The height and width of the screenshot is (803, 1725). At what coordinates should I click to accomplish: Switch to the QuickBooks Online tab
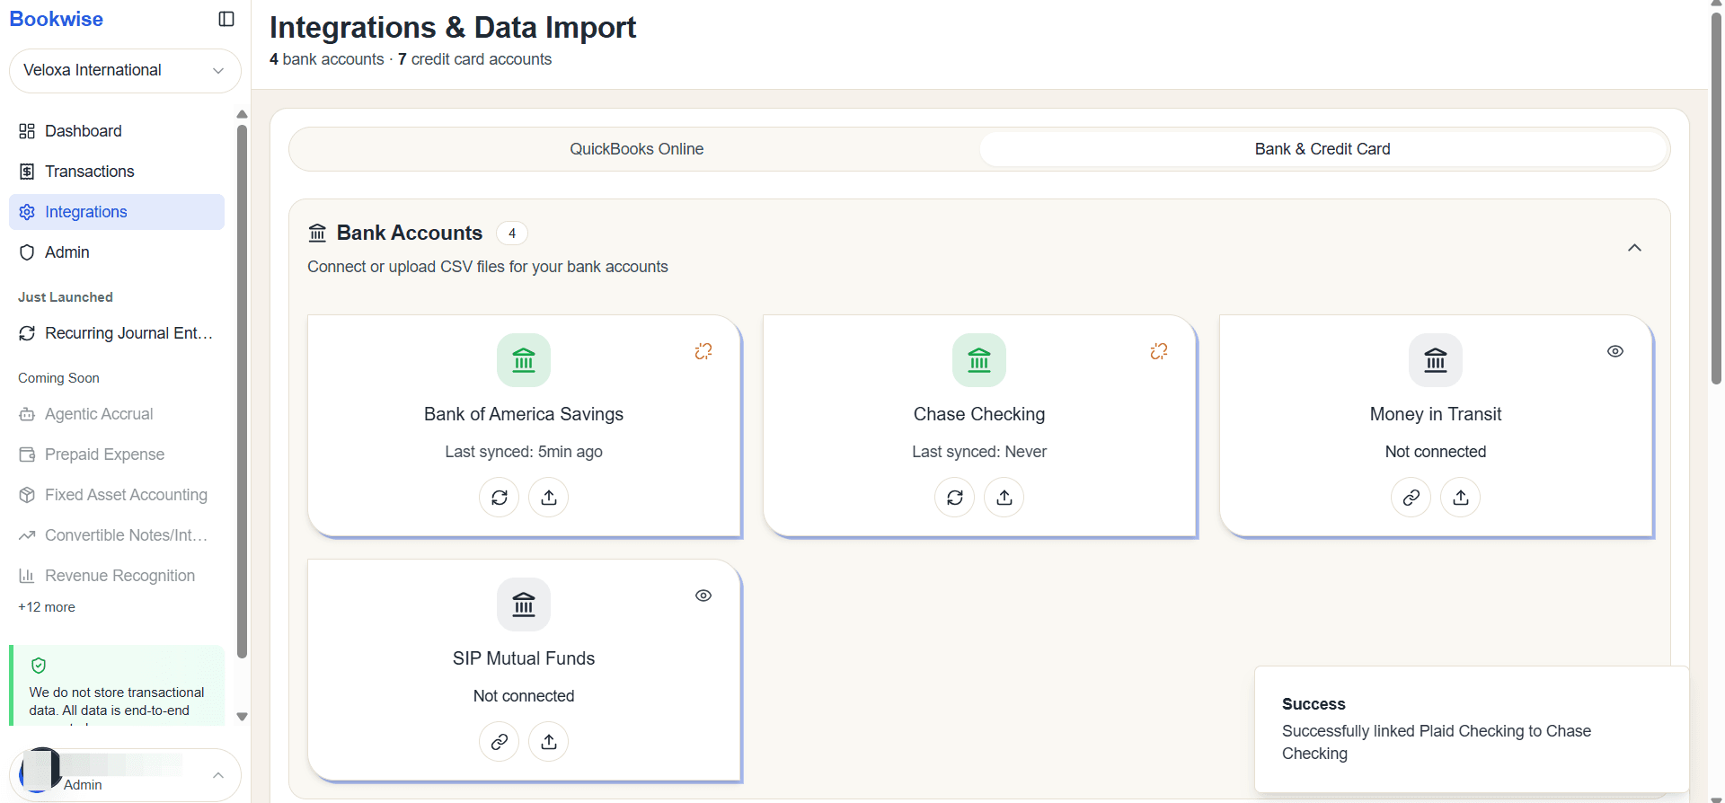636,149
